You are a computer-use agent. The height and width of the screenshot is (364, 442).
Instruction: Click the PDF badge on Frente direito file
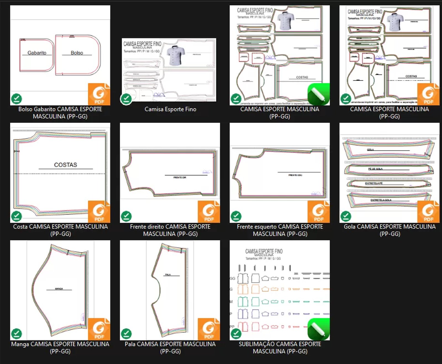coord(209,212)
